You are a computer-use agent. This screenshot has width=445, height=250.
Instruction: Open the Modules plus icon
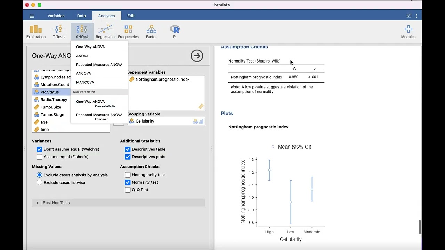(408, 32)
